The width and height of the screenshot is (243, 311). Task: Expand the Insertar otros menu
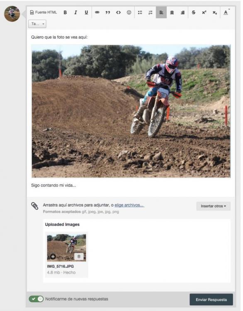coord(213,206)
